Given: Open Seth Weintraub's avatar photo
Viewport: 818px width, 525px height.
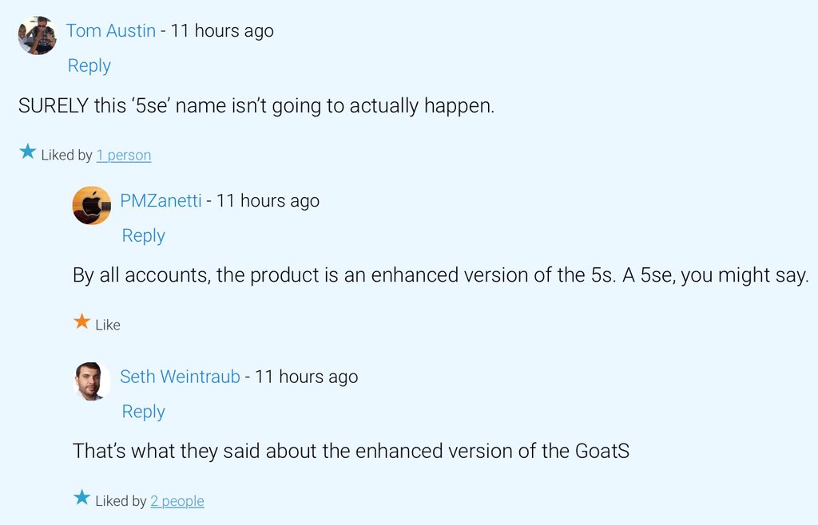Looking at the screenshot, I should tap(92, 381).
